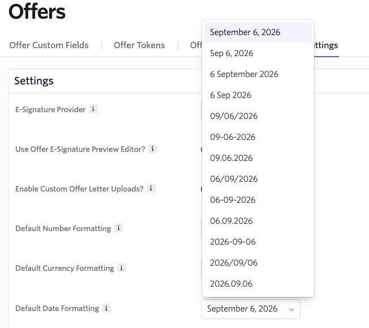The height and width of the screenshot is (328, 369).
Task: Choose "09/06/2026" date format option
Action: click(234, 116)
